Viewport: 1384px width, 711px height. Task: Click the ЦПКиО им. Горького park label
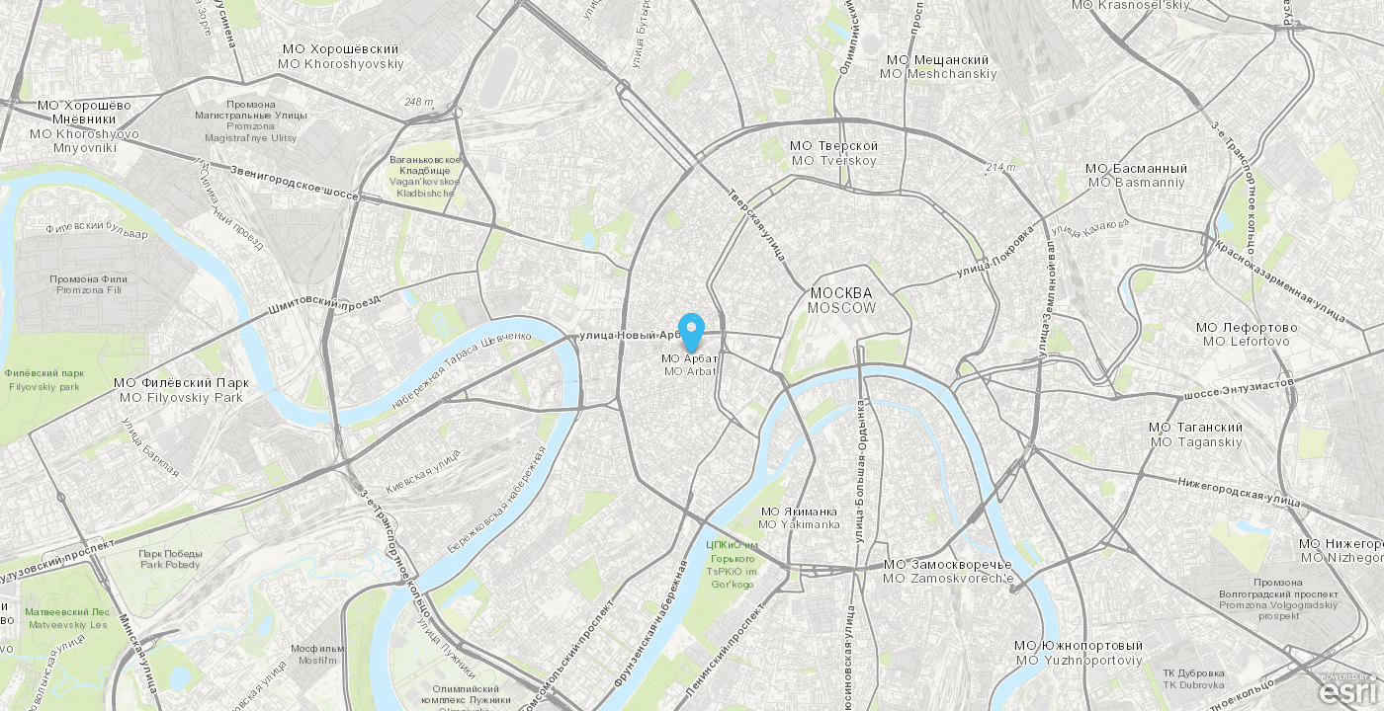click(732, 564)
